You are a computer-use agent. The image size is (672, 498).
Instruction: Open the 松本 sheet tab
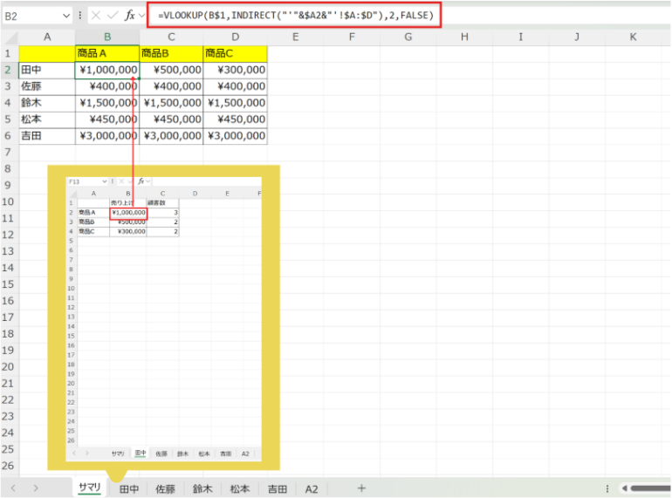pyautogui.click(x=239, y=489)
